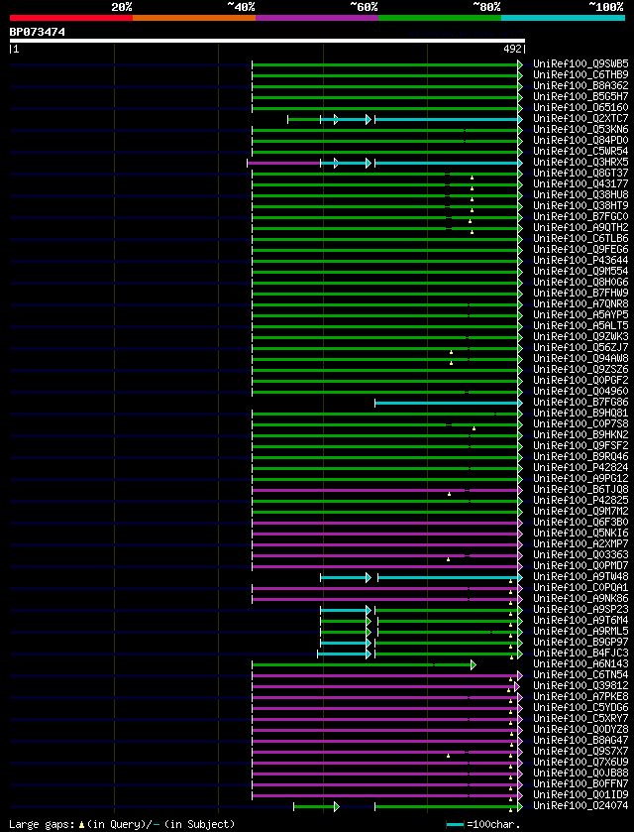Select the UniRef100_Q9M554 label
Viewport: 634px width, 832px height.
581,271
